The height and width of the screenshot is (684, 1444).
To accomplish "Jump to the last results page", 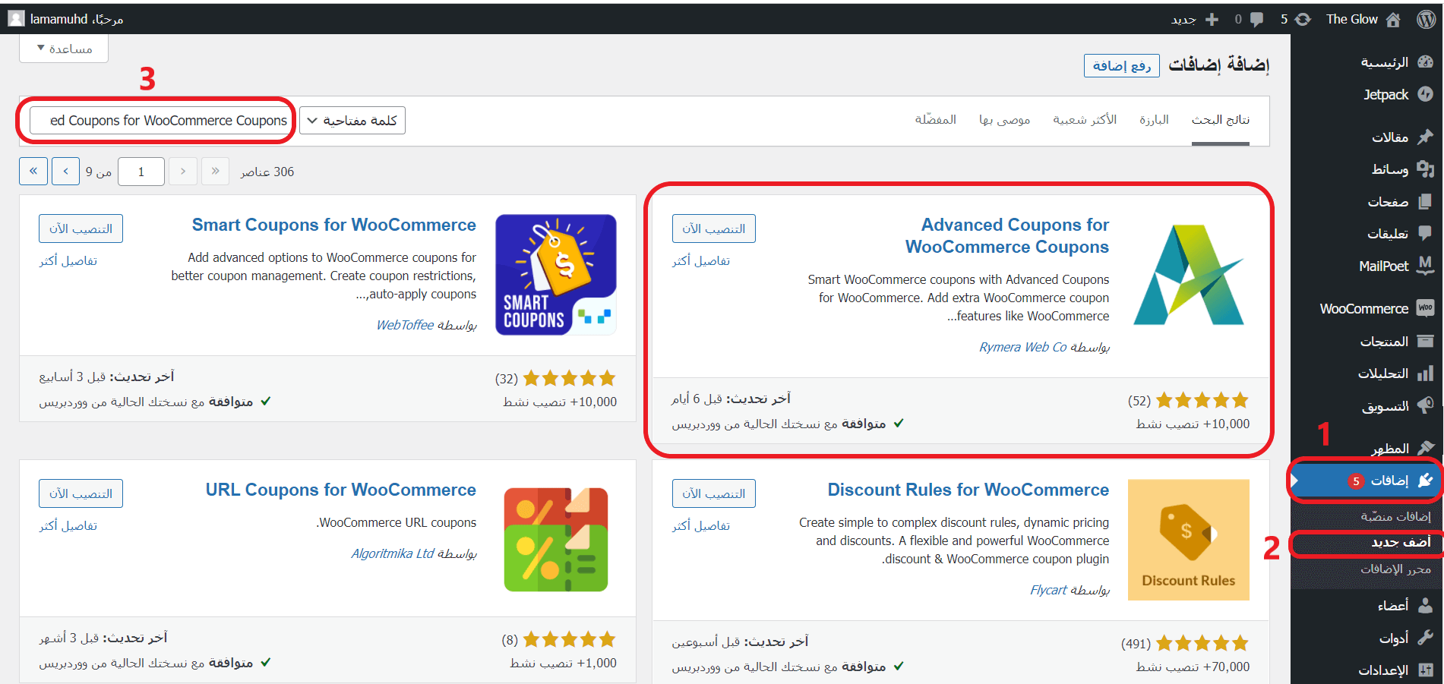I will [33, 172].
